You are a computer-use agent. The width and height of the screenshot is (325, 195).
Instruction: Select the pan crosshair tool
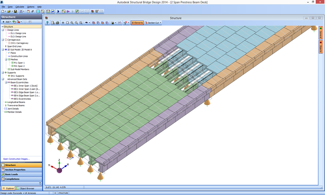pyautogui.click(x=63, y=23)
